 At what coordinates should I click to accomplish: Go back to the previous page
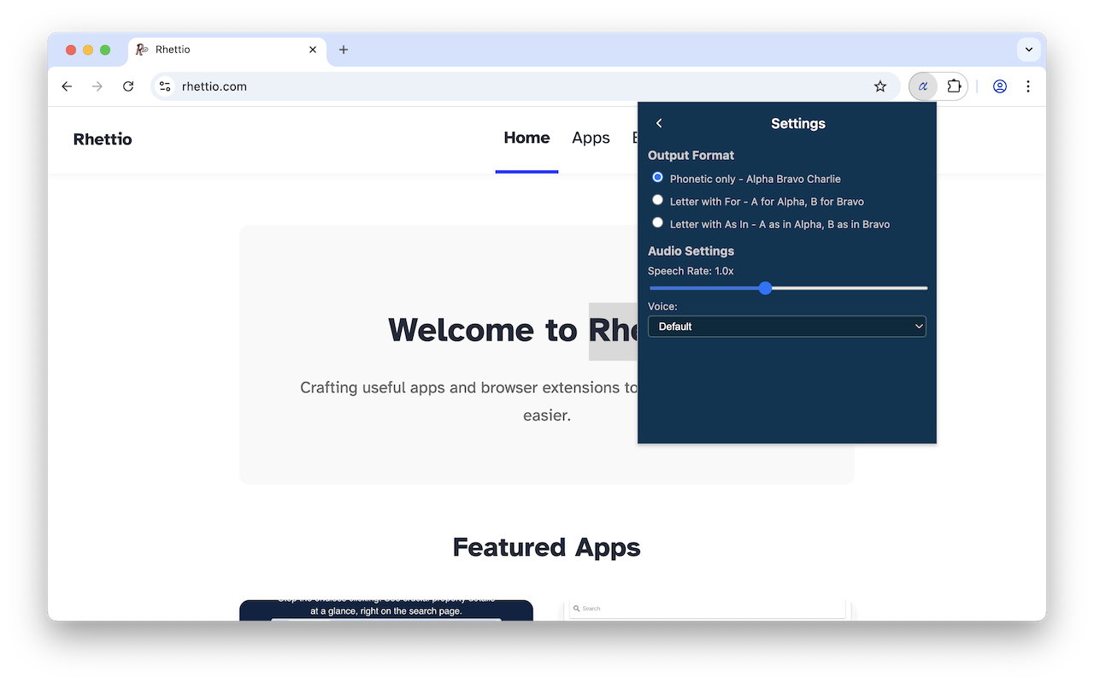(67, 86)
